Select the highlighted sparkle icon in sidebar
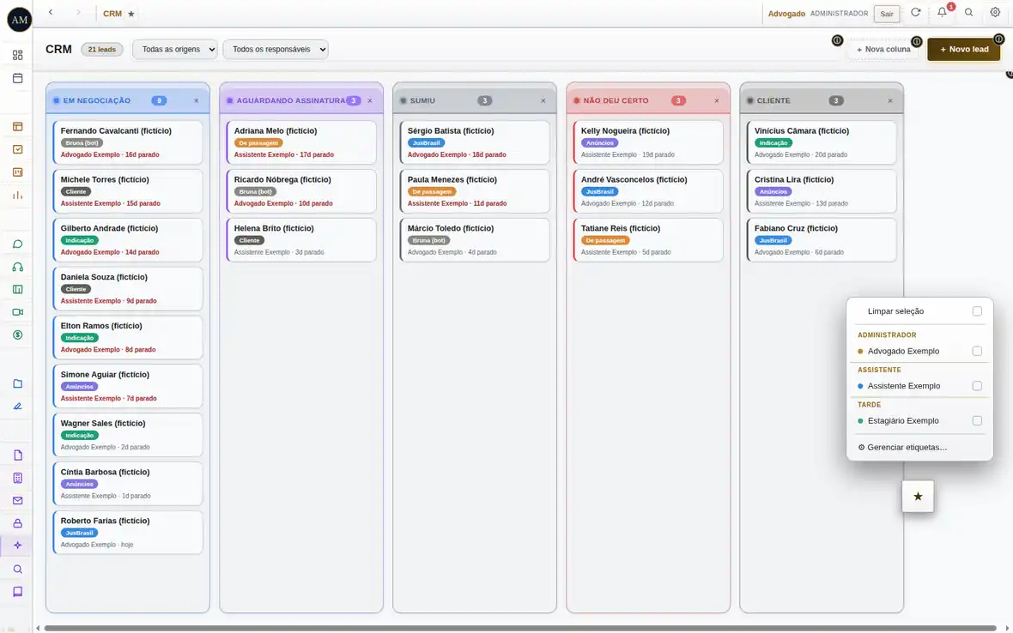 (x=17, y=546)
